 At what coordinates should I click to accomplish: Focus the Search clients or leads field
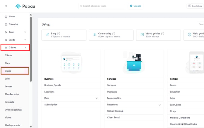104,6
